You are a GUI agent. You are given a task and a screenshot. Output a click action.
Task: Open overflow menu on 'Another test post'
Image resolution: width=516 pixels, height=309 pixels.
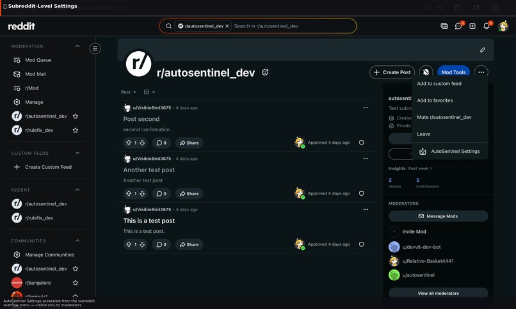366,159
